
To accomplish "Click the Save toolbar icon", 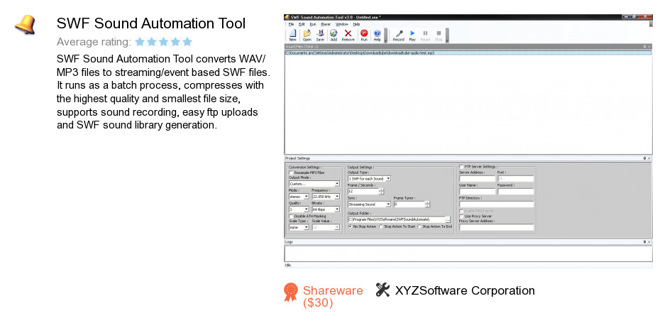I will [x=320, y=33].
